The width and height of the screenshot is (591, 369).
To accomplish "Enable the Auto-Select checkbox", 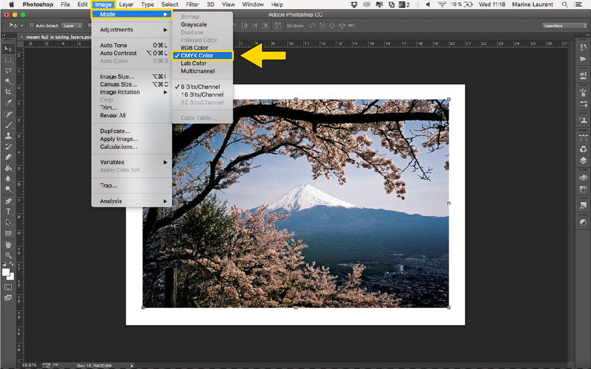I will tap(32, 26).
